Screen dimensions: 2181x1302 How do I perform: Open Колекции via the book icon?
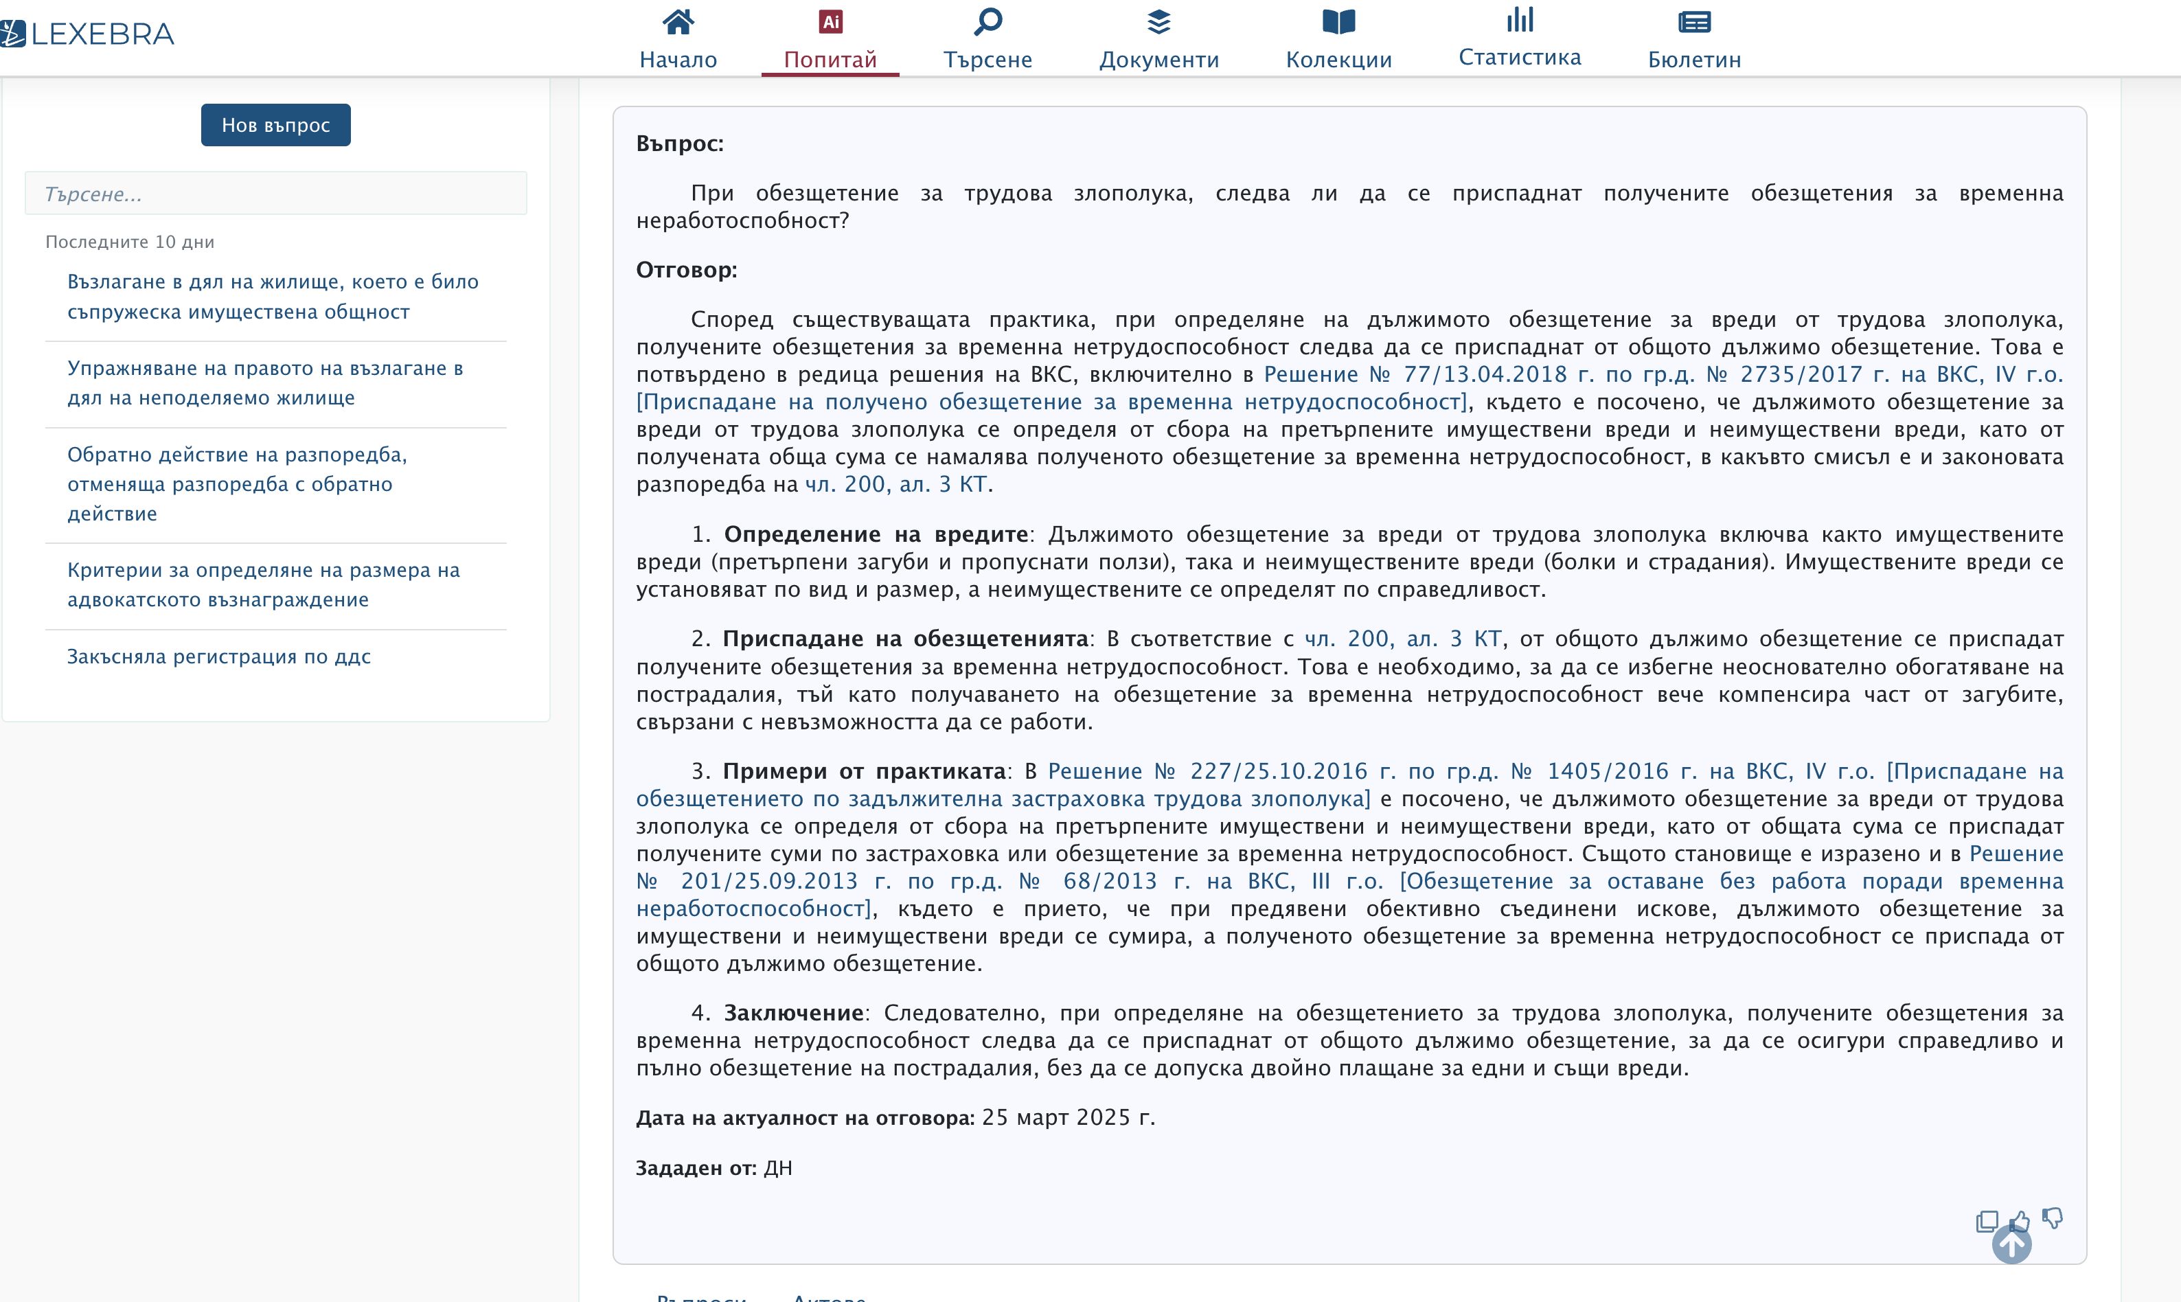1339,22
